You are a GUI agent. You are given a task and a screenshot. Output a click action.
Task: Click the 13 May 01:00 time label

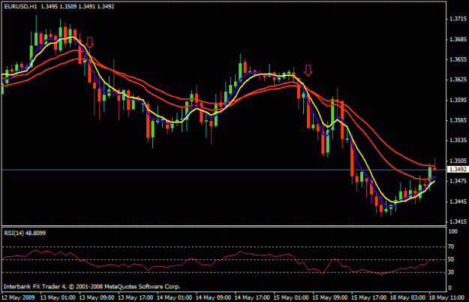tap(58, 297)
